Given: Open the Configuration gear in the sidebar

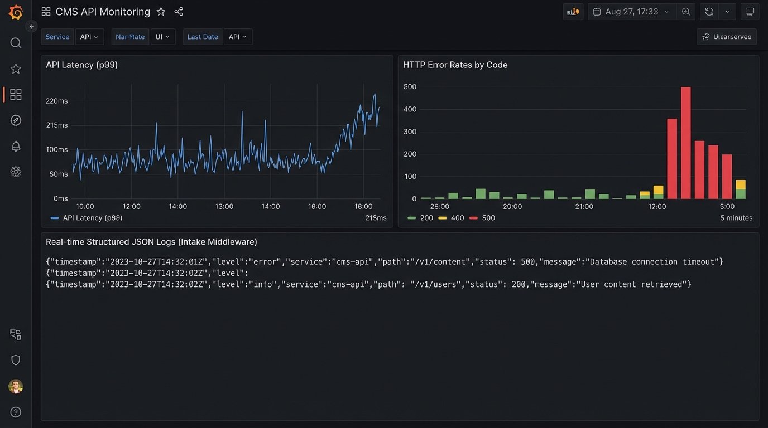Looking at the screenshot, I should pos(15,171).
